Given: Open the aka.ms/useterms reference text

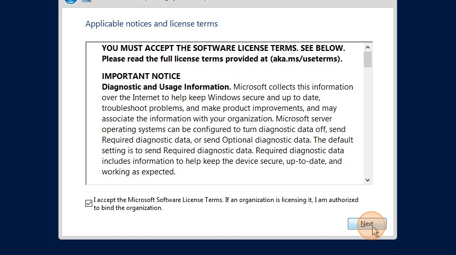Looking at the screenshot, I should (x=305, y=59).
